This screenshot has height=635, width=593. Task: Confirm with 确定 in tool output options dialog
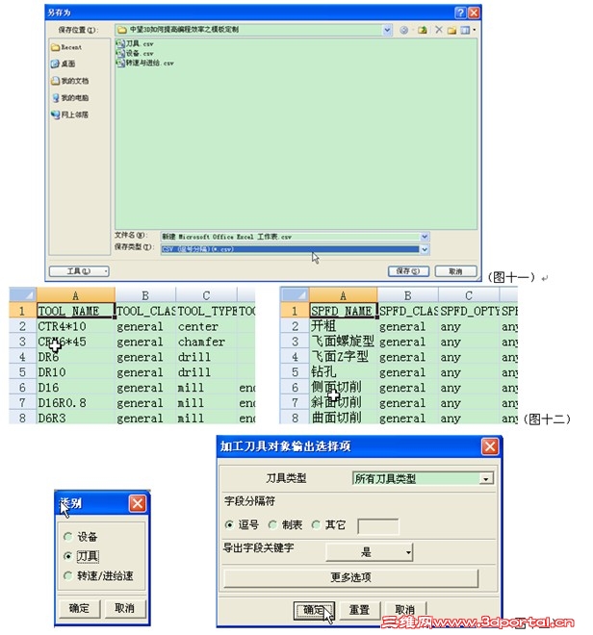click(314, 610)
